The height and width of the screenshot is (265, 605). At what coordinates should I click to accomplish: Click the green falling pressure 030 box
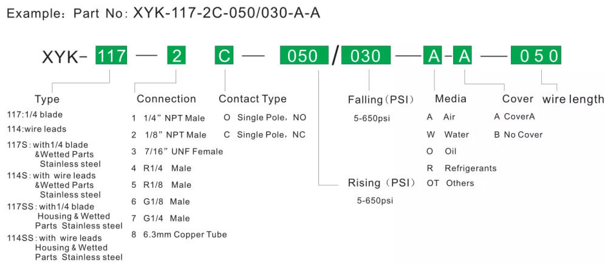click(x=366, y=56)
